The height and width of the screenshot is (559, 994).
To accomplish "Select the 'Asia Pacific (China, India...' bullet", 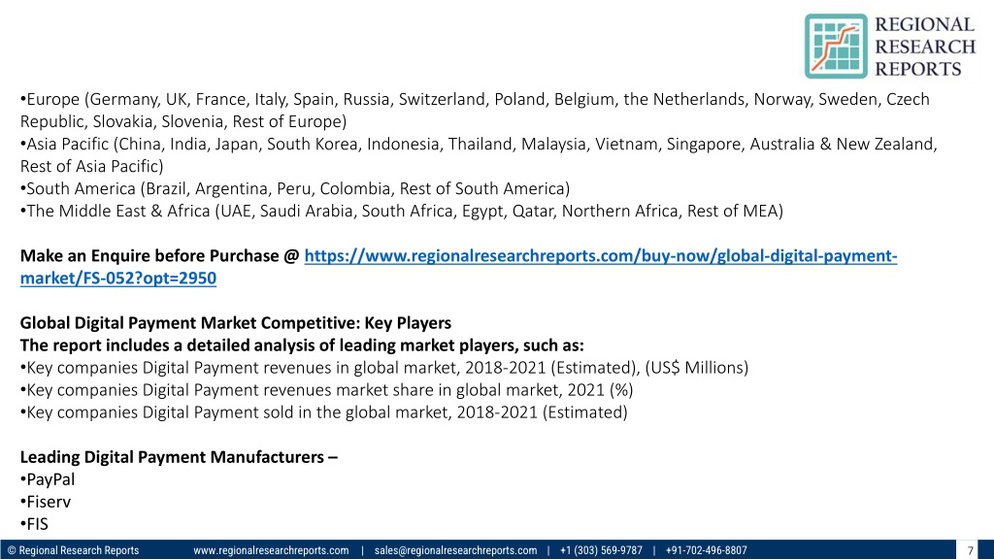I will [479, 154].
